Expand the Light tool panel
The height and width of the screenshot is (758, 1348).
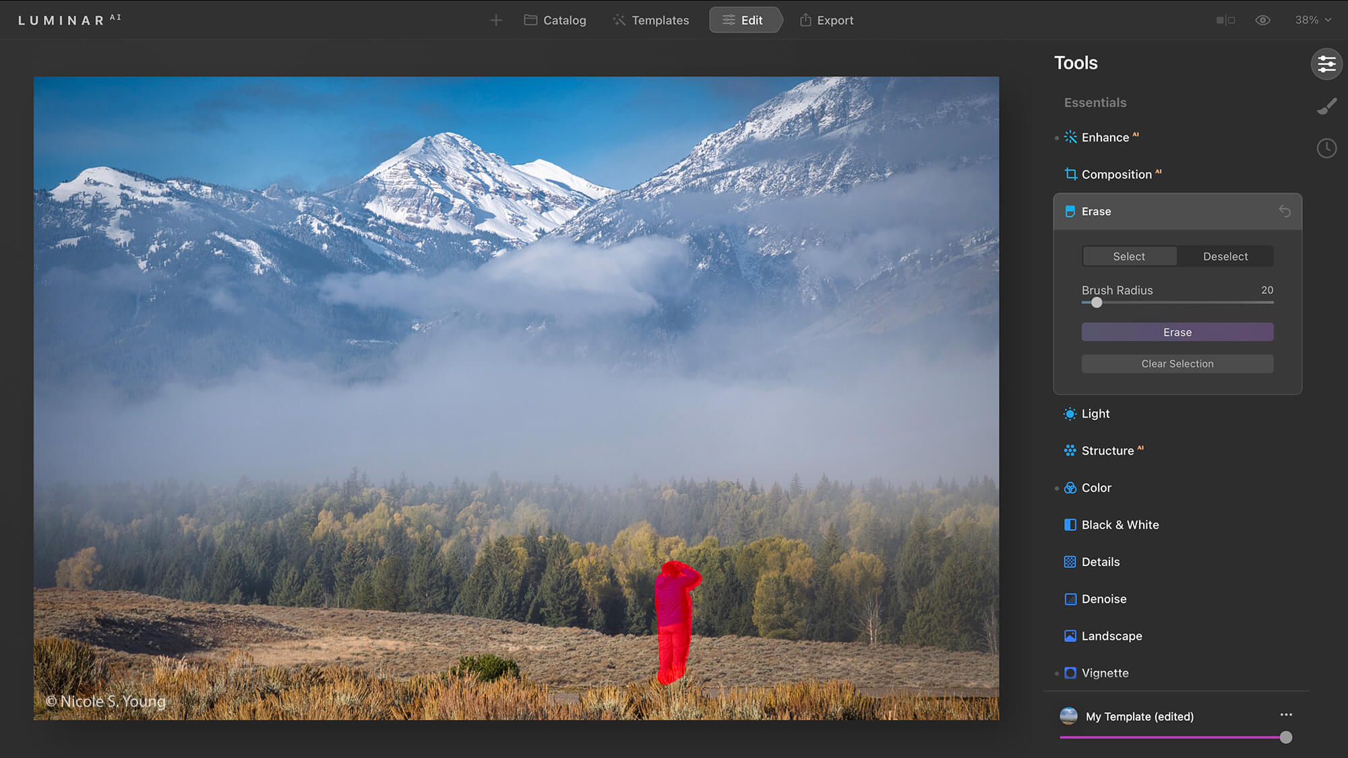1095,414
